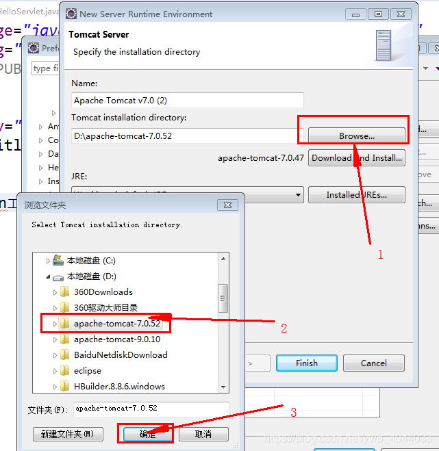Select 本地磁盘 (D:) drive

coord(92,276)
